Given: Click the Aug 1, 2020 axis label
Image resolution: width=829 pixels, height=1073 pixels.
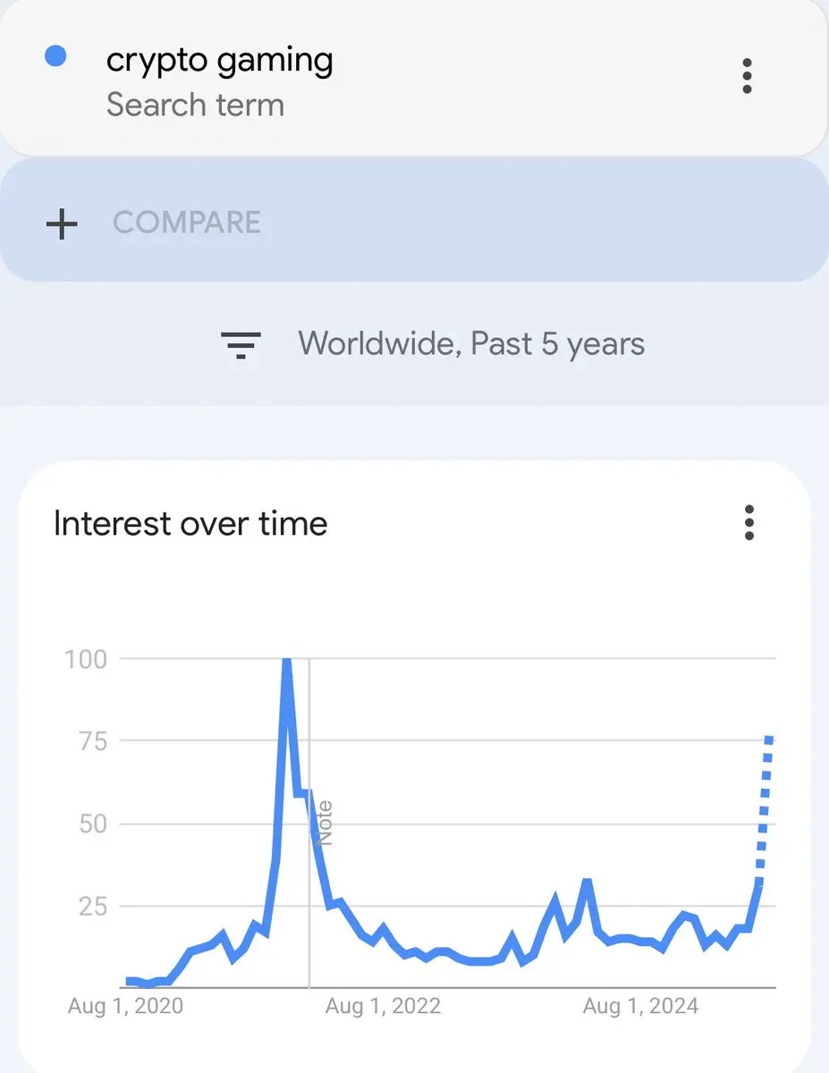Looking at the screenshot, I should [125, 1007].
